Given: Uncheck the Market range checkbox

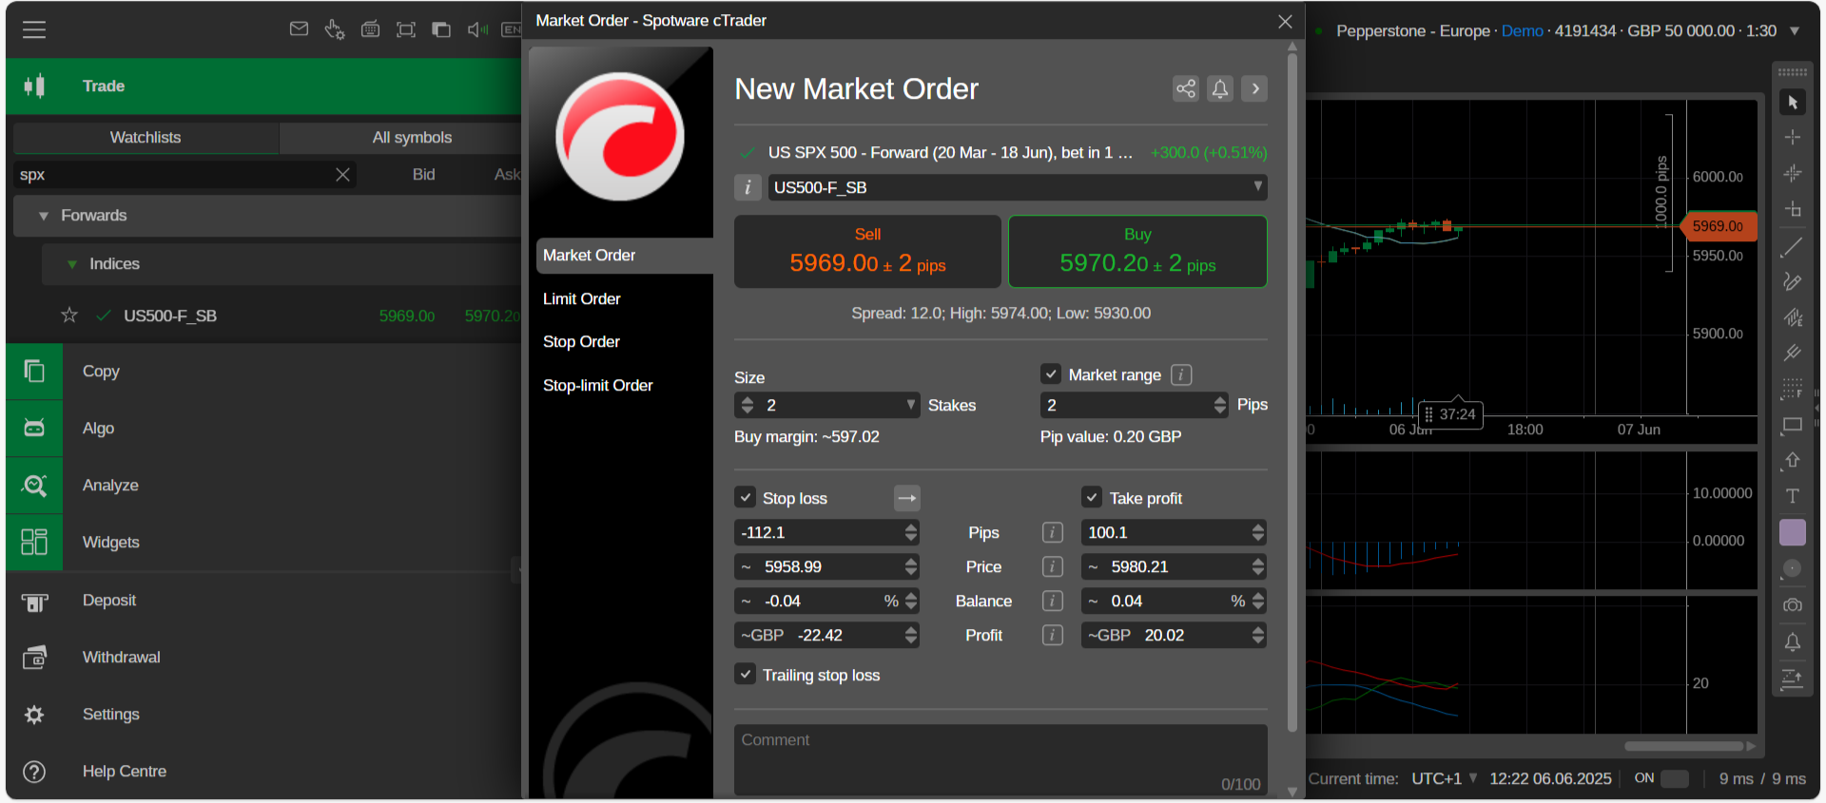Looking at the screenshot, I should click(1051, 374).
